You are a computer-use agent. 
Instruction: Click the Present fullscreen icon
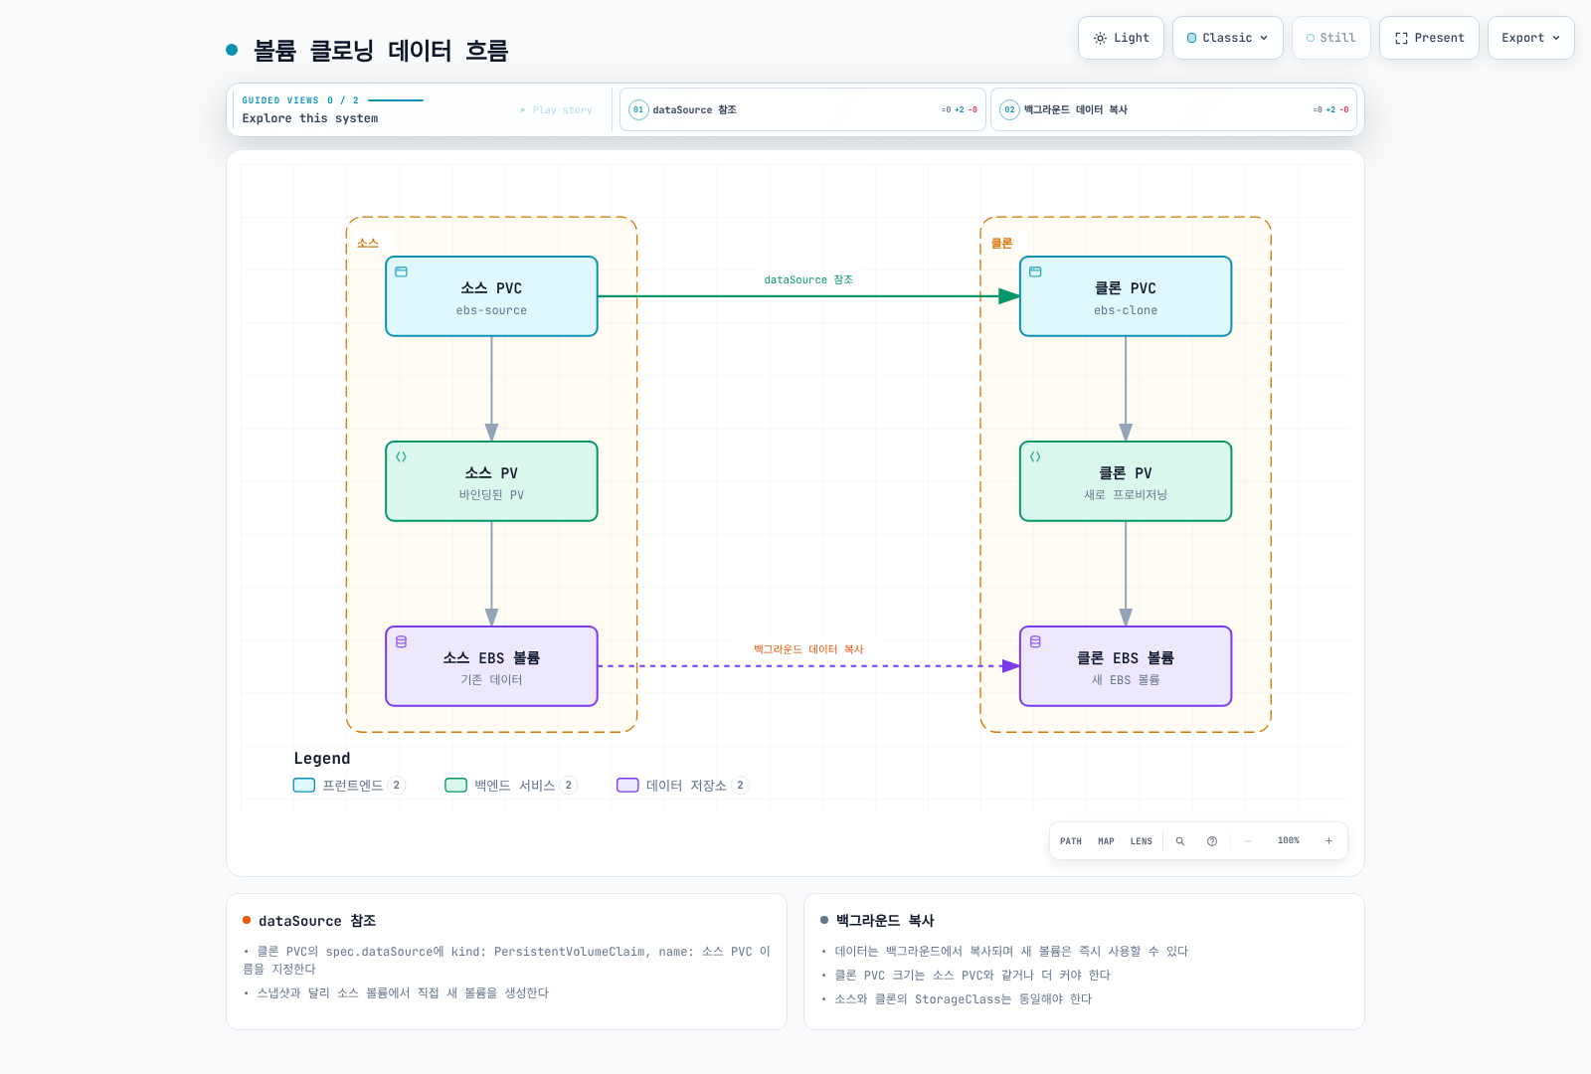(x=1401, y=38)
